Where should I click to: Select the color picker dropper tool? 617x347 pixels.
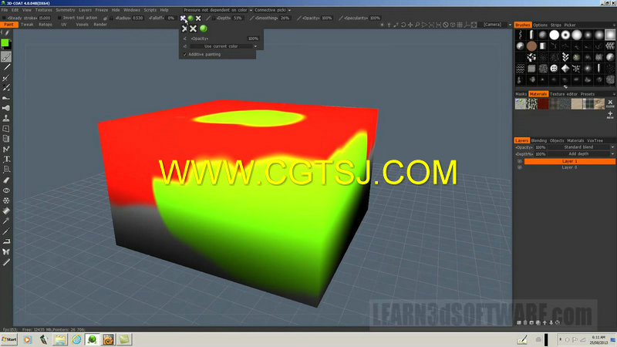(x=6, y=221)
